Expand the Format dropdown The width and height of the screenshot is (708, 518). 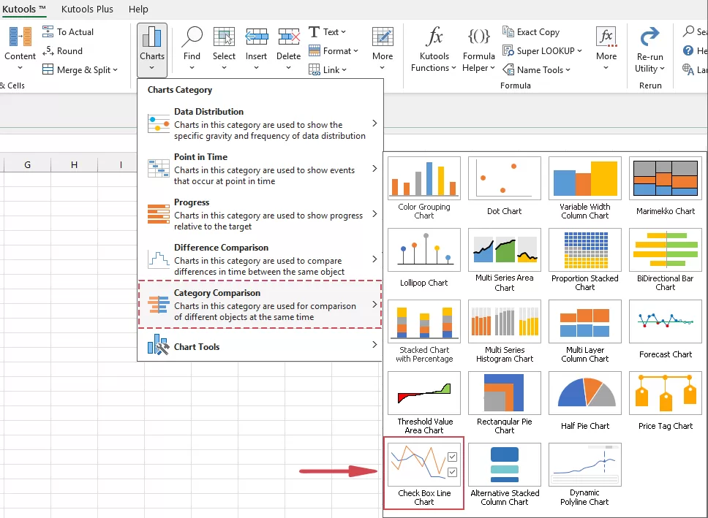click(334, 51)
